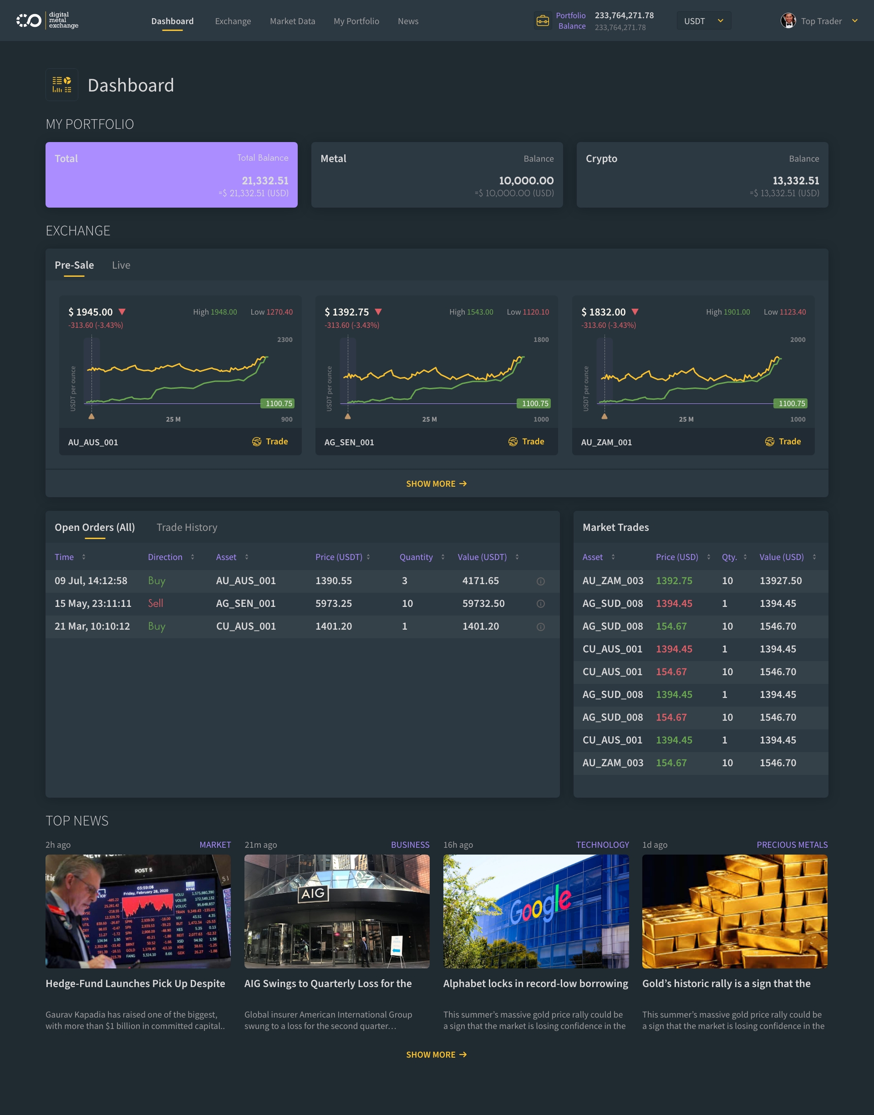This screenshot has width=874, height=1115.
Task: Sort market trades by Qty. column
Action: coord(745,557)
